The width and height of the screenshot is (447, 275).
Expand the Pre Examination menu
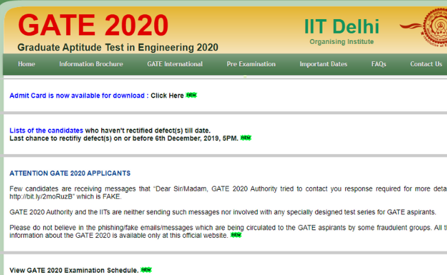[x=251, y=64]
